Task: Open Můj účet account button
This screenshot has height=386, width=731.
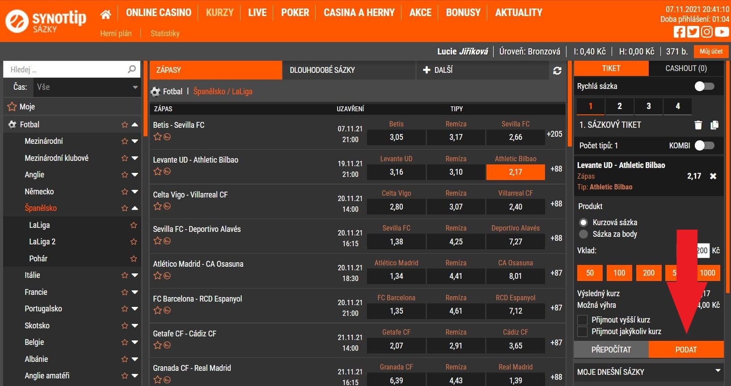Action: (x=711, y=51)
